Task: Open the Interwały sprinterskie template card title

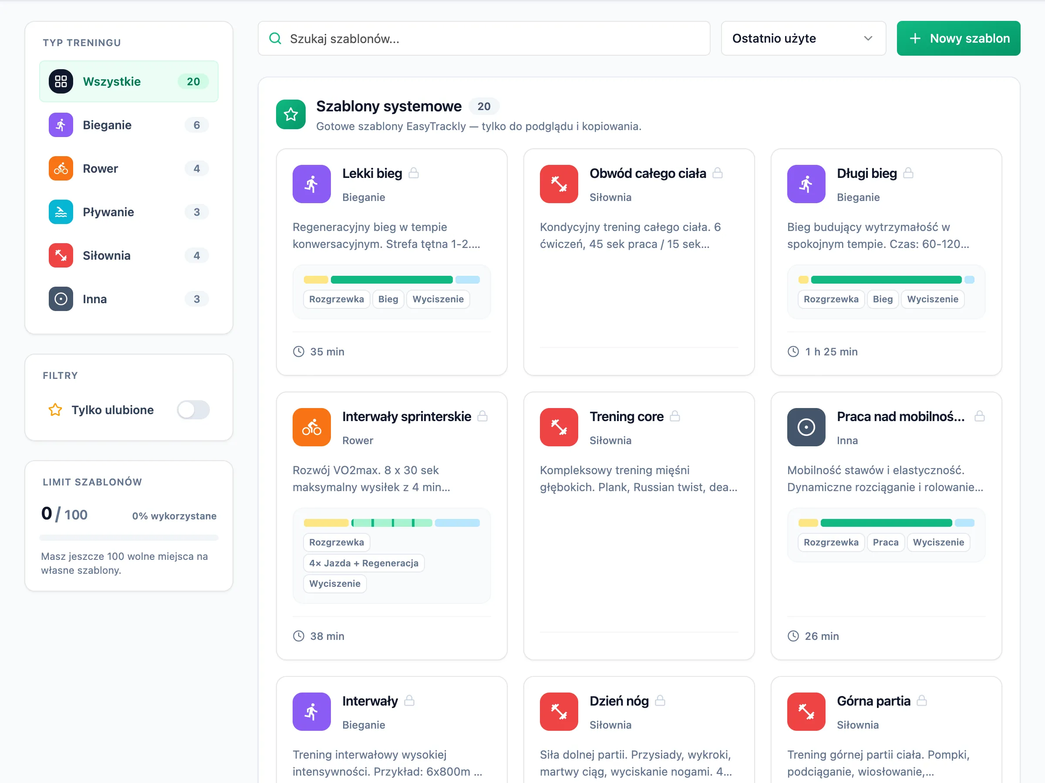Action: pyautogui.click(x=406, y=416)
